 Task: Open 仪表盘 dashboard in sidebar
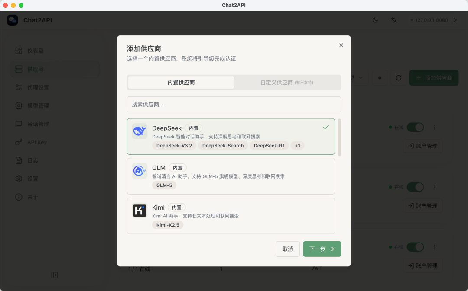[x=55, y=51]
